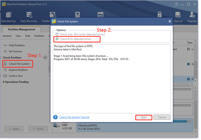Open the space analyzer toolbar icon
The image size is (201, 140).
(x=100, y=15)
